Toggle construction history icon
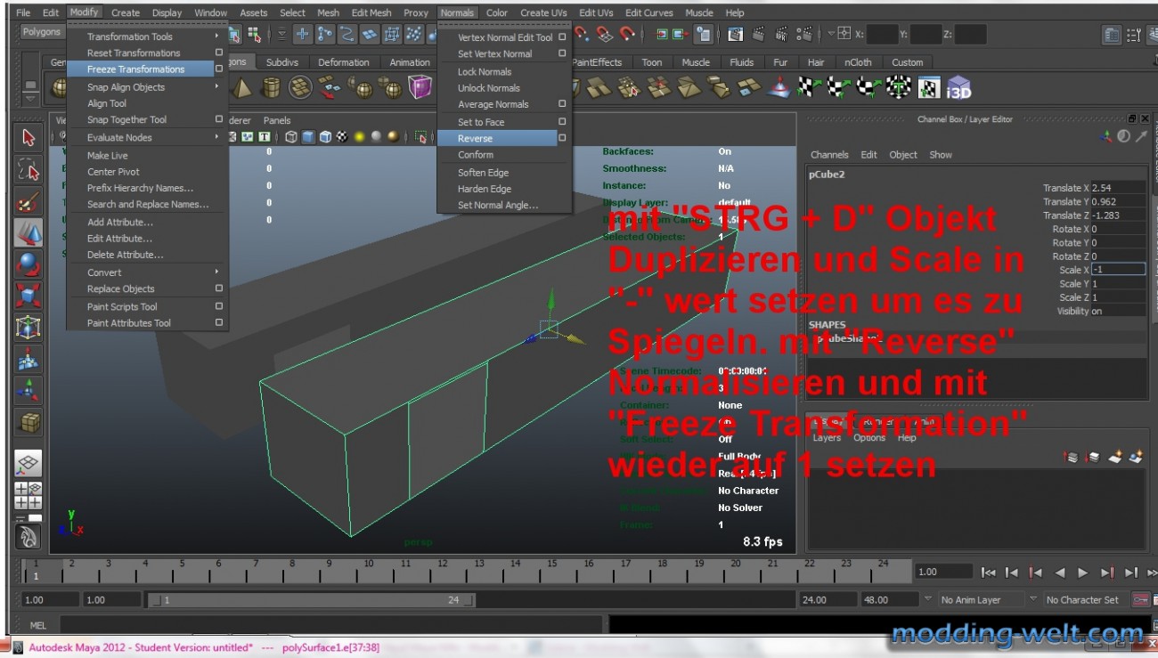This screenshot has width=1158, height=658. coord(704,35)
